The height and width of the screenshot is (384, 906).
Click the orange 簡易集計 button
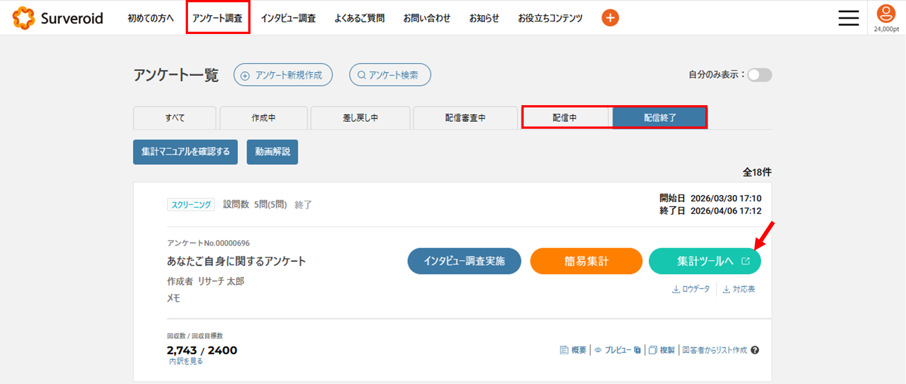[586, 261]
